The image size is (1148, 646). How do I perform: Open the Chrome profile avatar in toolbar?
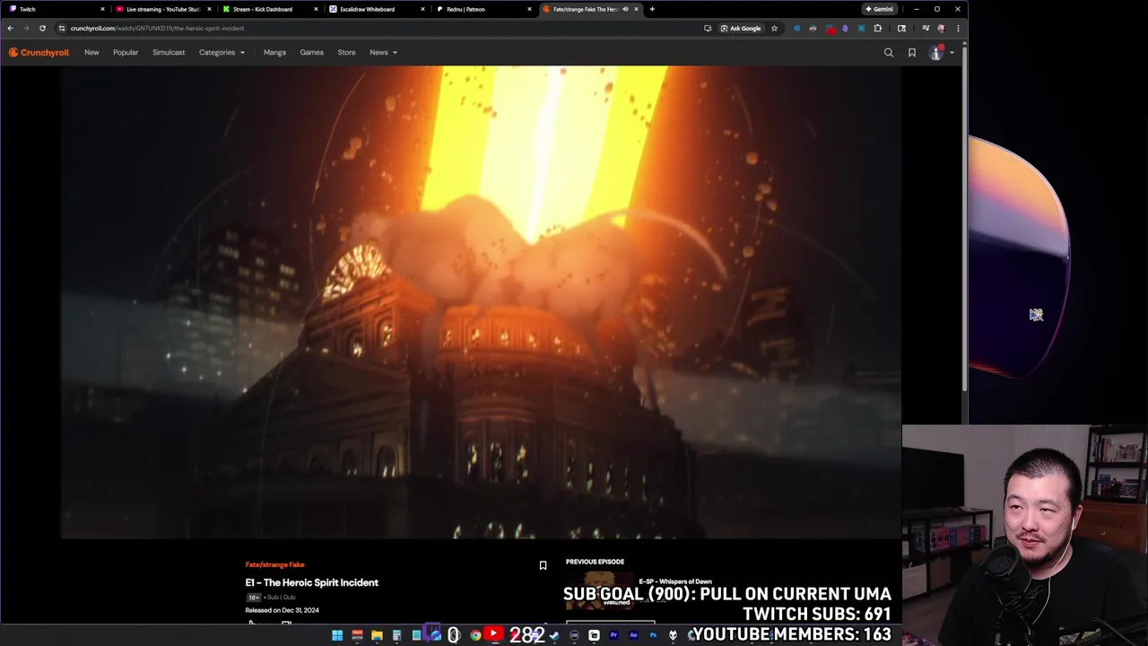point(942,28)
